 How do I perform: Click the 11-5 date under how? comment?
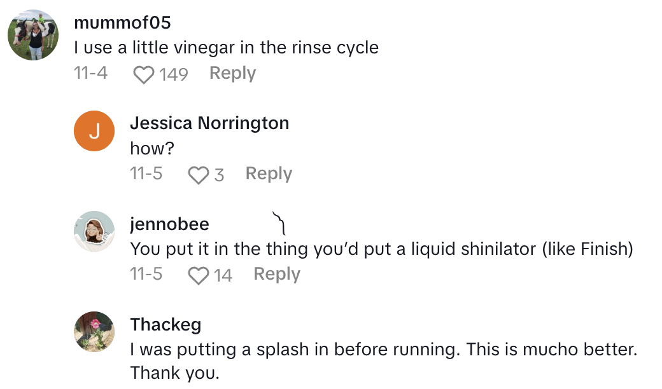point(146,174)
